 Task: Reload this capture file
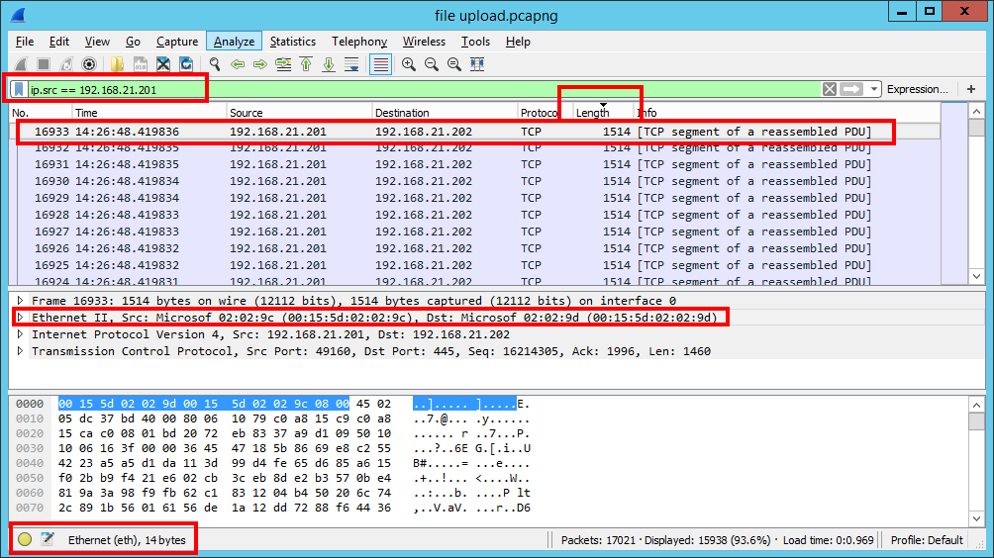[186, 64]
